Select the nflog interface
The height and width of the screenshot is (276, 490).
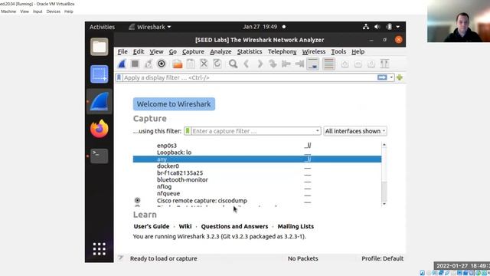point(257,187)
